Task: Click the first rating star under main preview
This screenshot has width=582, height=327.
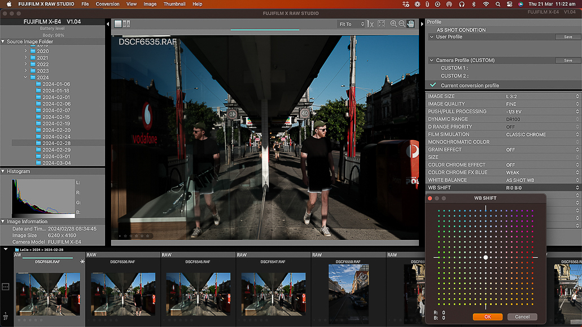Action: click(125, 236)
